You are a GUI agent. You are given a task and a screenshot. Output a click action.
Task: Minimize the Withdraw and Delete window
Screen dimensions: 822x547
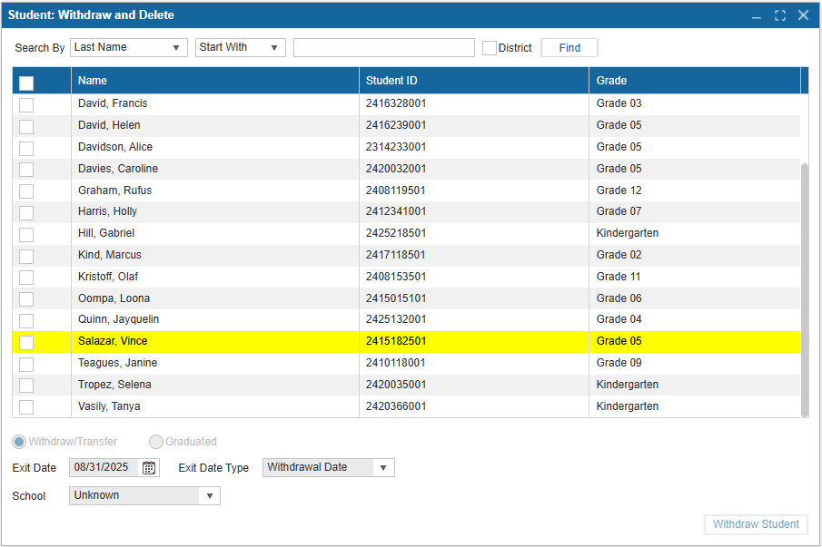click(757, 15)
